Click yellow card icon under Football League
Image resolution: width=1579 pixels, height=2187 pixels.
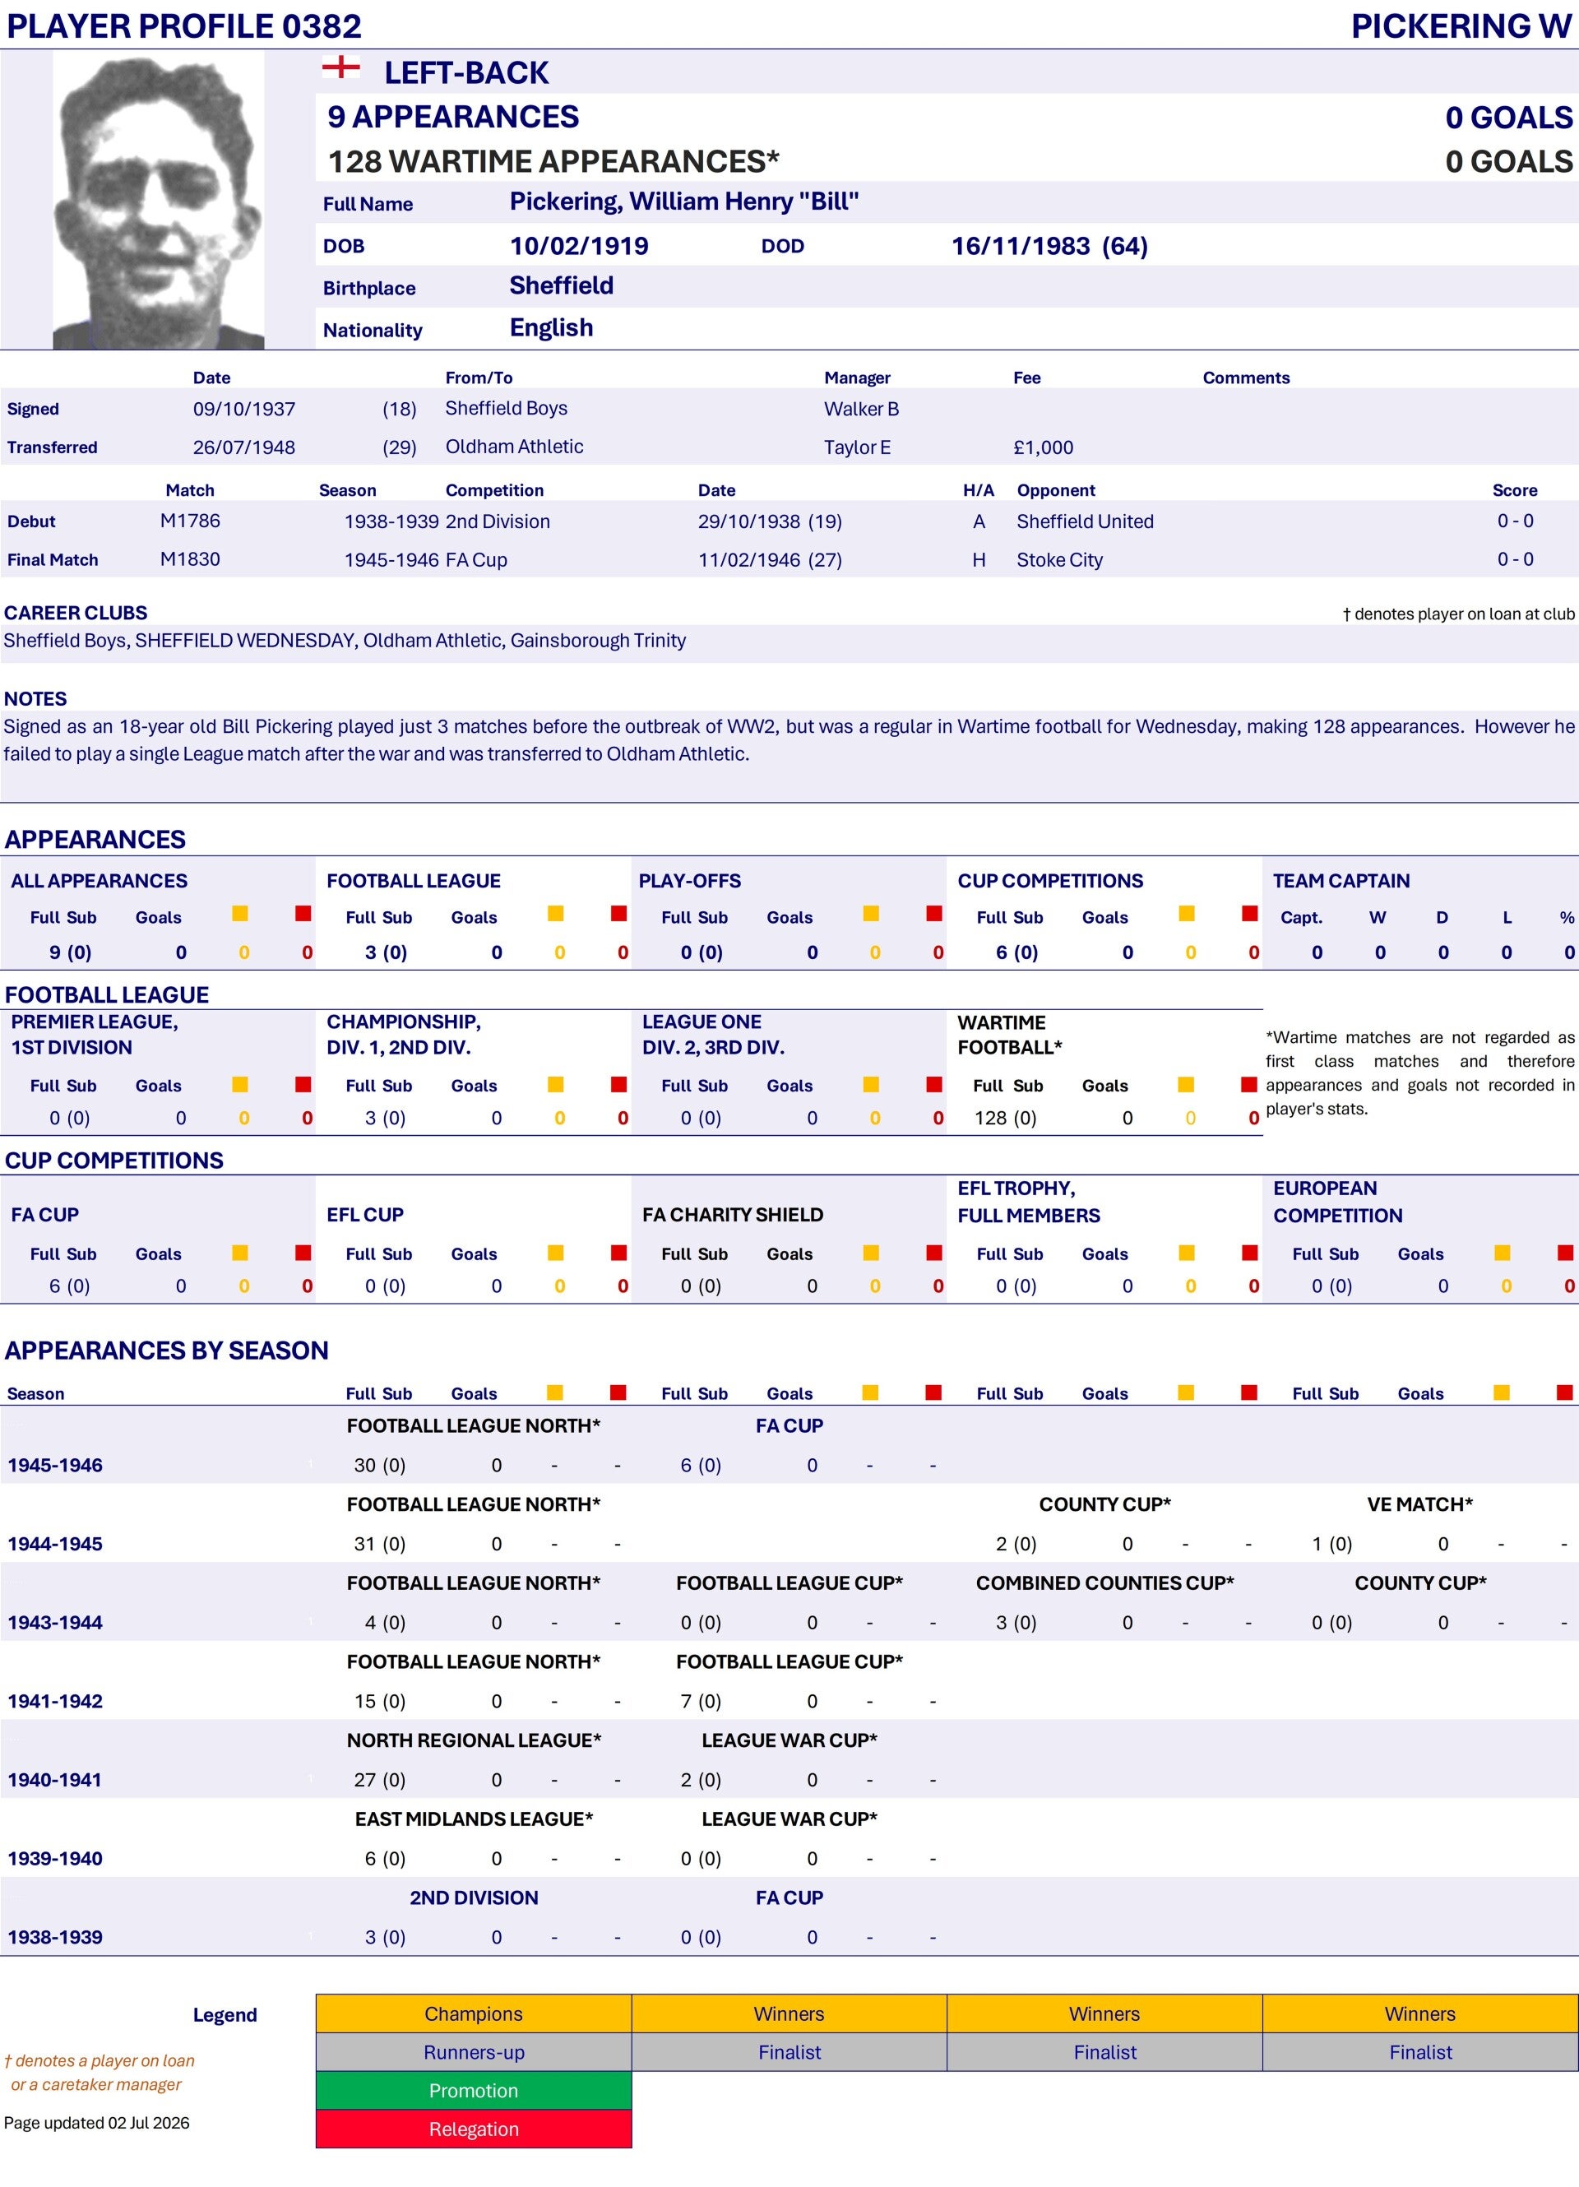click(x=555, y=913)
